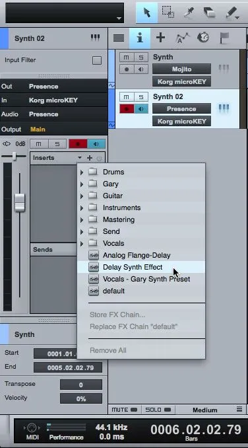Edit the Velocity percentage field
This screenshot has height=448, width=248.
point(81,398)
